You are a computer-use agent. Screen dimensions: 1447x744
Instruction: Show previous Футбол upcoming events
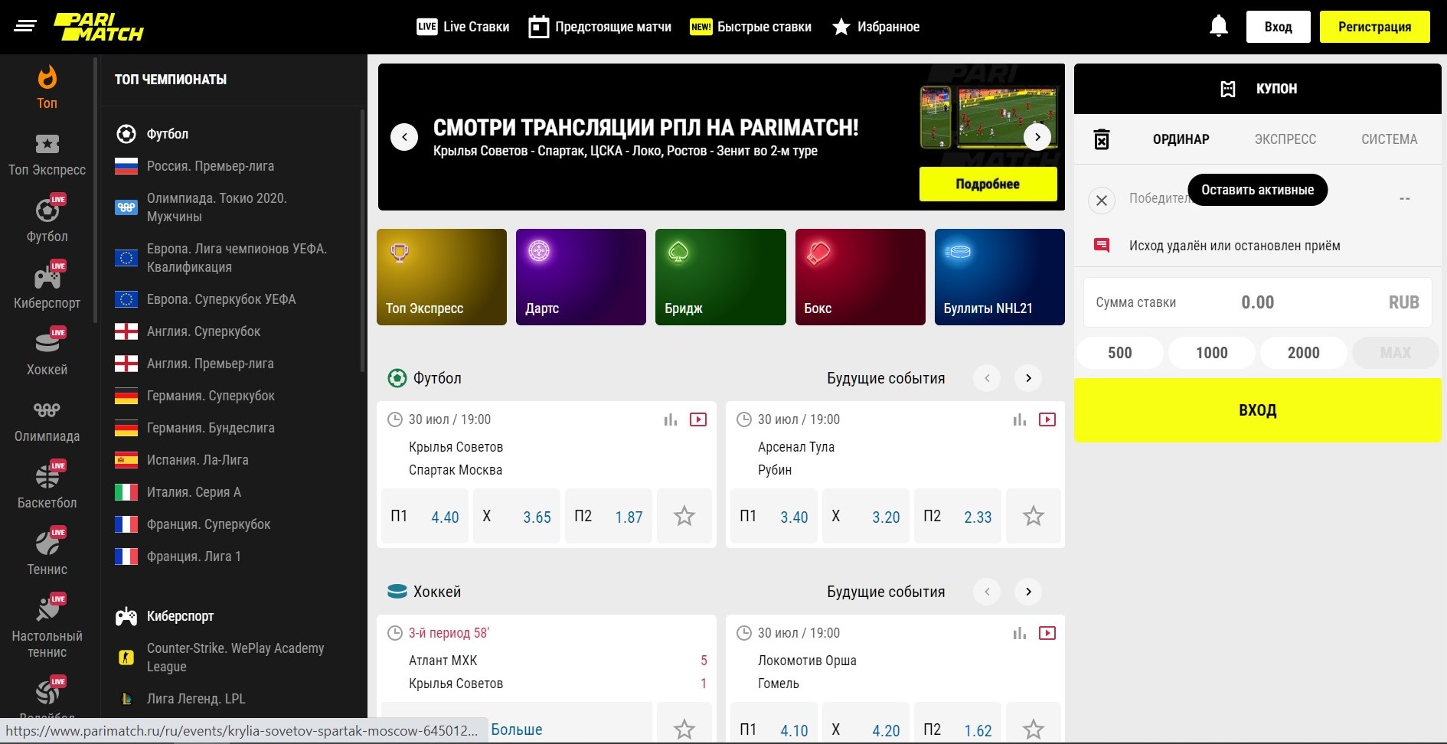987,378
